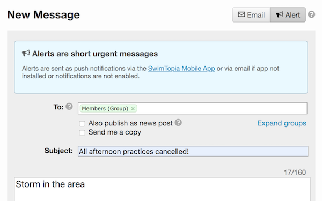Check the Send me a copy box
Image resolution: width=322 pixels, height=201 pixels.
82,133
